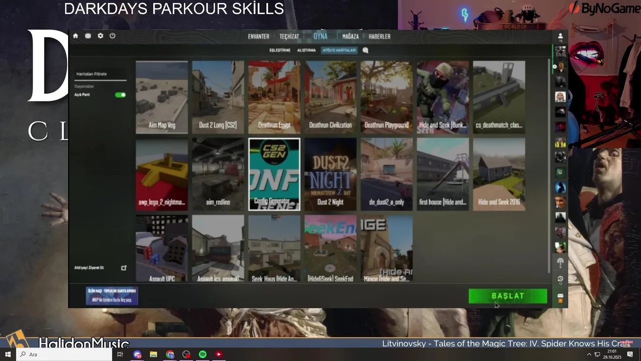The height and width of the screenshot is (361, 641).
Task: Open Windows Start menu
Action: (8, 354)
